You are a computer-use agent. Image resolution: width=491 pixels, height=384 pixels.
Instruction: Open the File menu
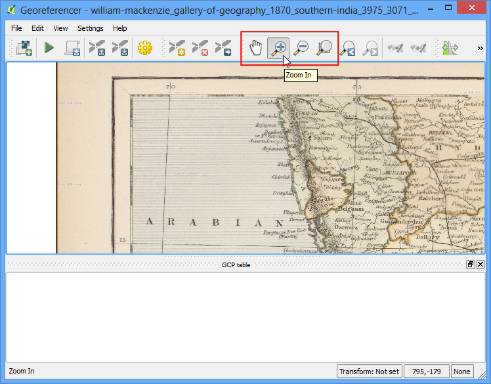pos(16,28)
